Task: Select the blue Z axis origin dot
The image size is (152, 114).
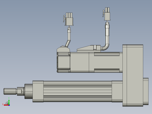Action: click(9, 105)
